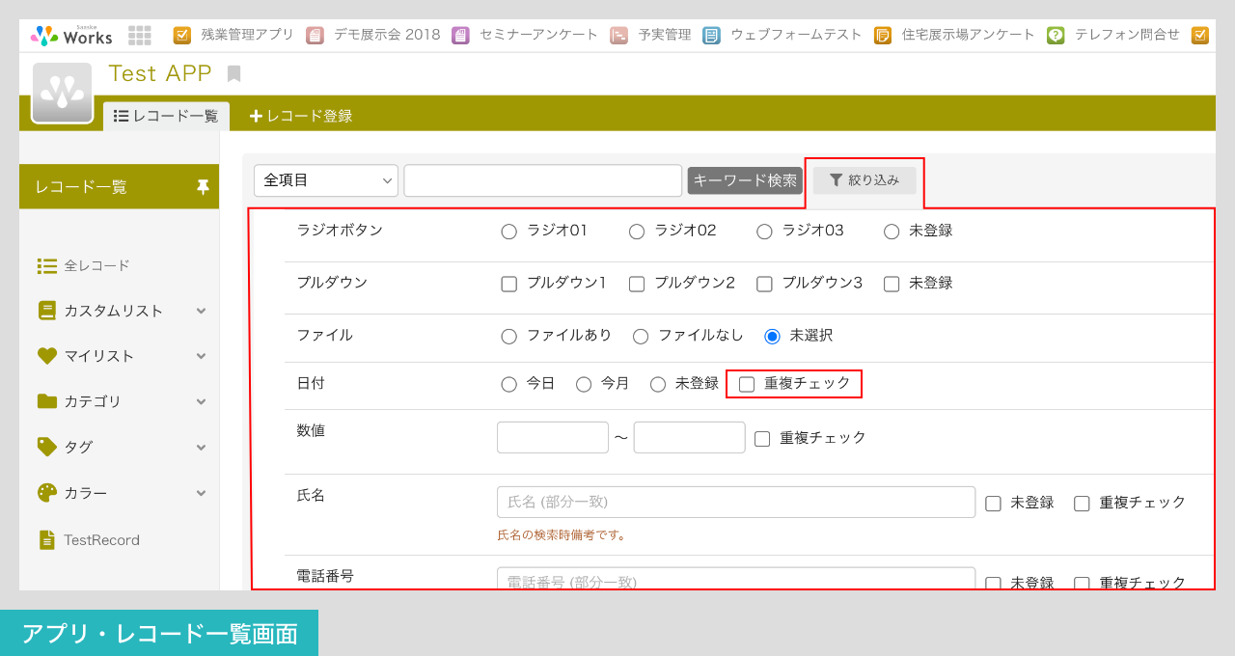Click the カスタムリスト book icon
1235x656 pixels.
point(46,311)
